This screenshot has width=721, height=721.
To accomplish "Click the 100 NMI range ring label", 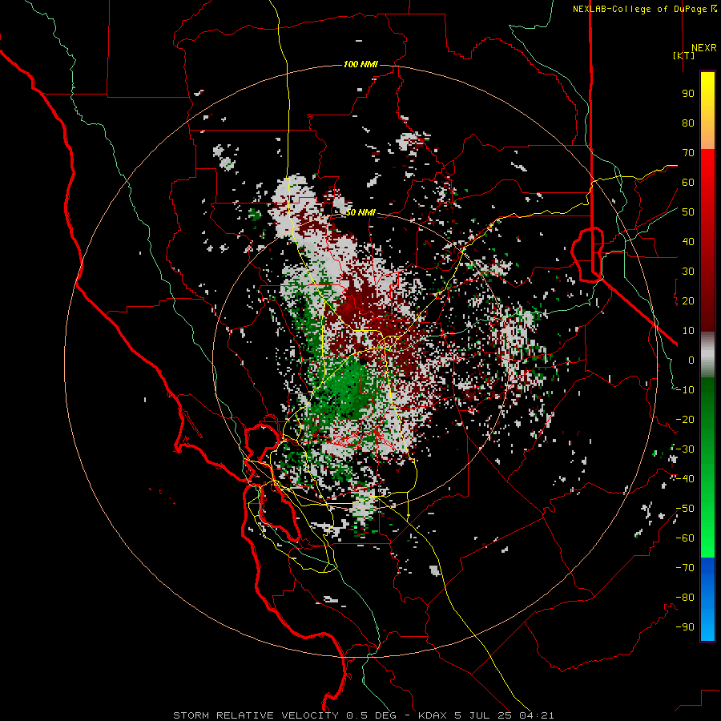I will [x=360, y=64].
